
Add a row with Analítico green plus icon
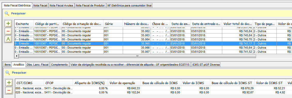pyautogui.click(x=9, y=83)
